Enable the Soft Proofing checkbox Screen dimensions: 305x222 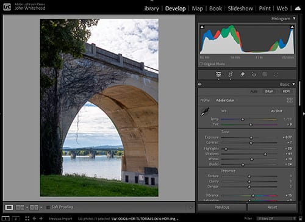pyautogui.click(x=48, y=207)
